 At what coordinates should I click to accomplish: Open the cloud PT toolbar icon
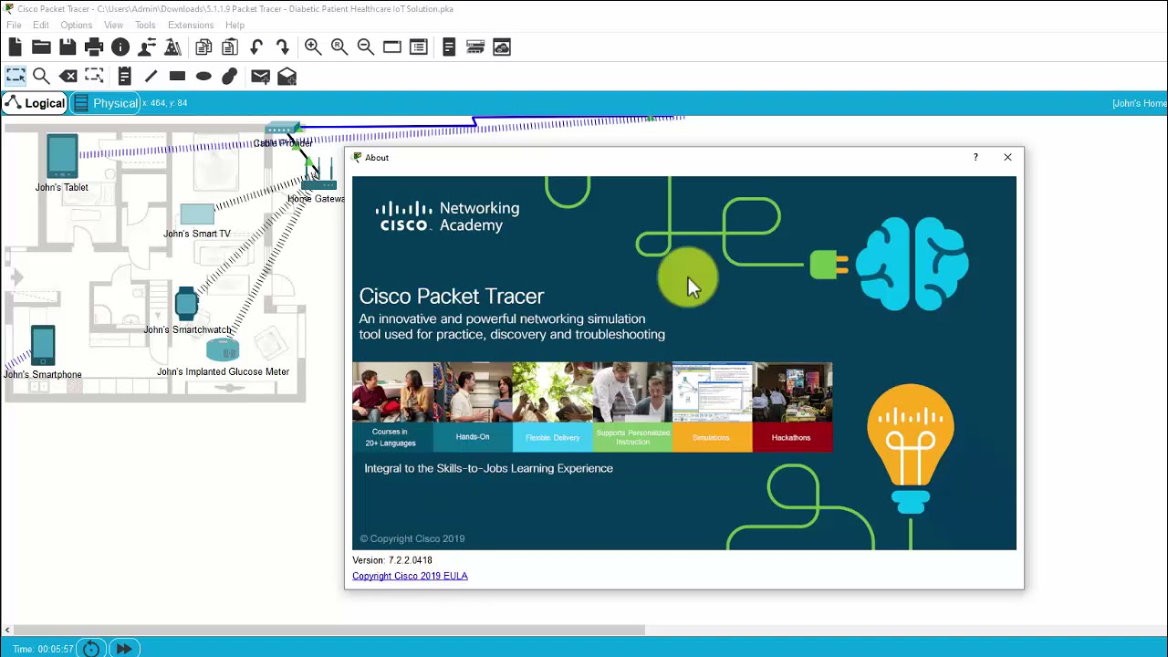pyautogui.click(x=502, y=47)
